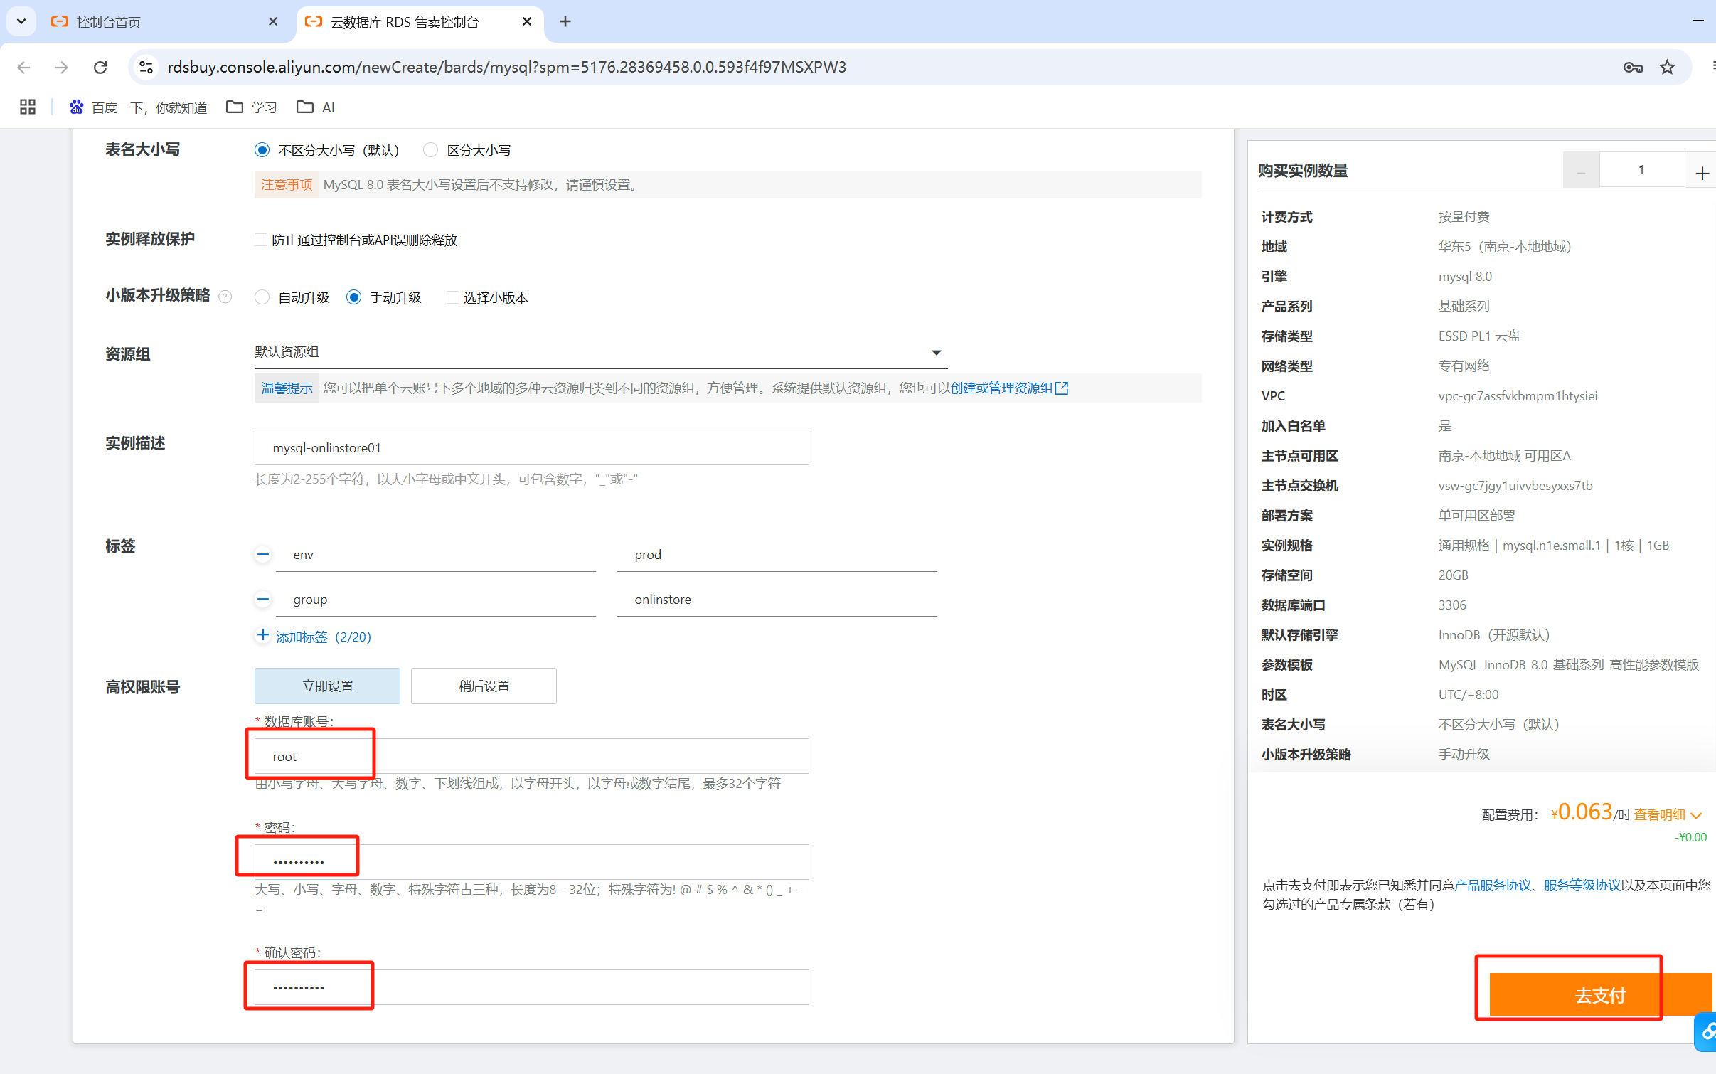The width and height of the screenshot is (1716, 1074).
Task: Click help icon next to 小版本升级策略
Action: click(x=225, y=297)
